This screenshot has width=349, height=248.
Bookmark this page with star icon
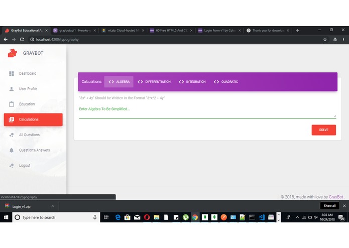pyautogui.click(x=325, y=39)
